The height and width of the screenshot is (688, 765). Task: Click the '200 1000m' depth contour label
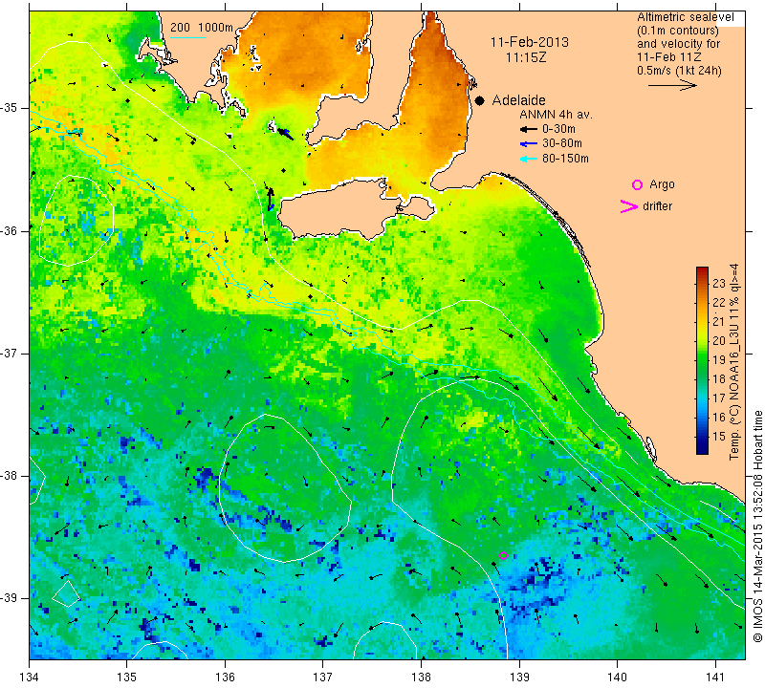(x=202, y=28)
